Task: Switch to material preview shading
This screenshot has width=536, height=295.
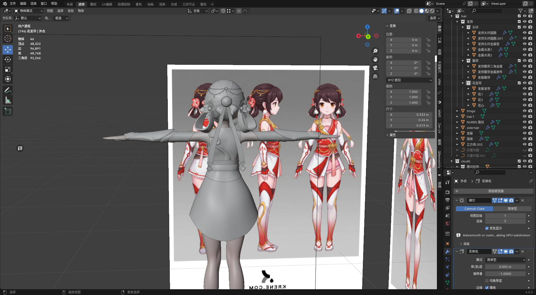Action: click(x=427, y=11)
